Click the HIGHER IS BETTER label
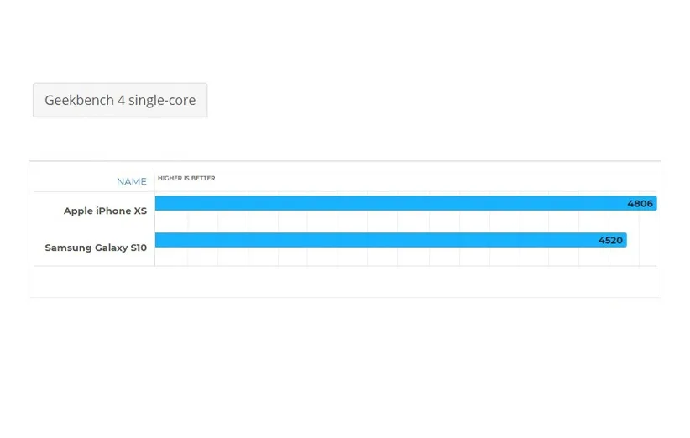The image size is (690, 438). coord(186,179)
